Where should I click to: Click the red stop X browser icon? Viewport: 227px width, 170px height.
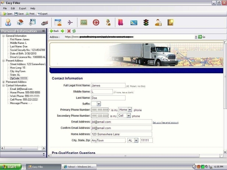pyautogui.click(x=69, y=31)
